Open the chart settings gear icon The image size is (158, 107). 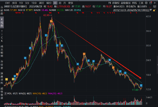click(x=146, y=3)
